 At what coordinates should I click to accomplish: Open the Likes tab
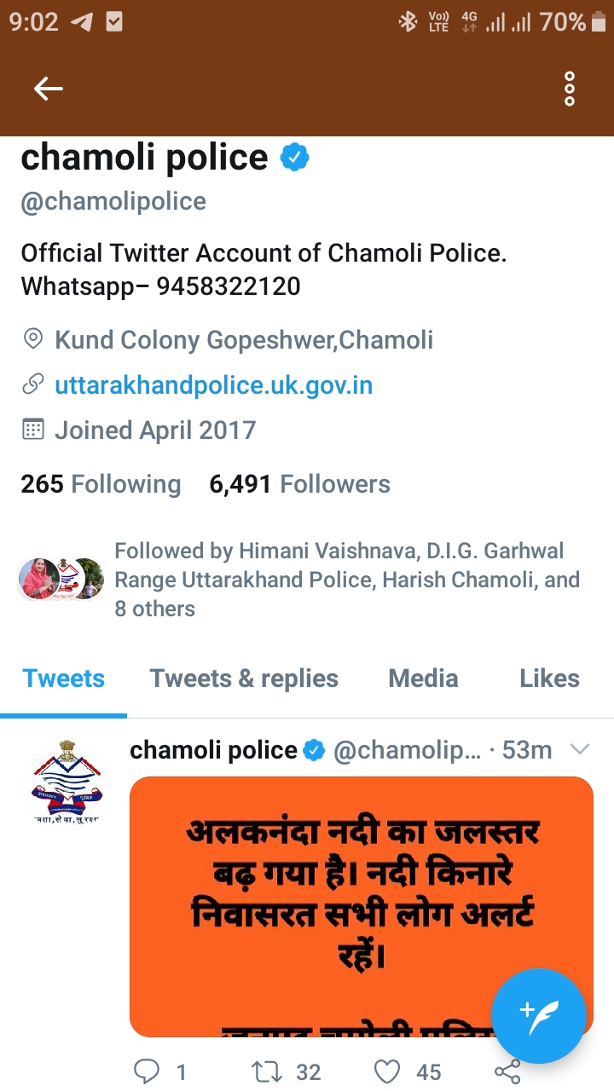pos(549,678)
